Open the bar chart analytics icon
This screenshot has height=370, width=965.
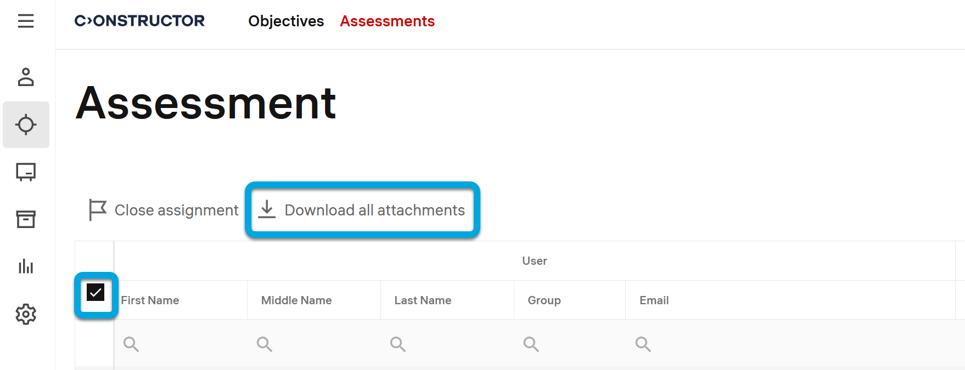click(26, 267)
